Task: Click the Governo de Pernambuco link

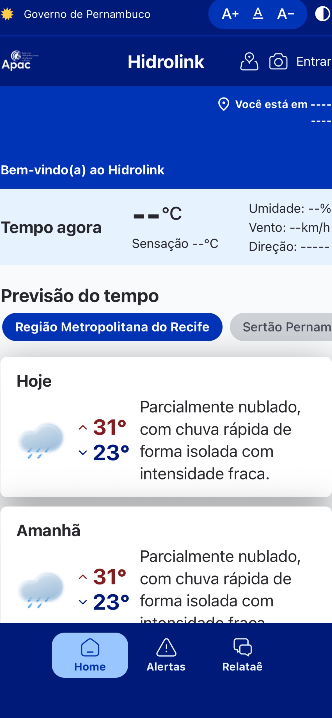Action: click(87, 14)
